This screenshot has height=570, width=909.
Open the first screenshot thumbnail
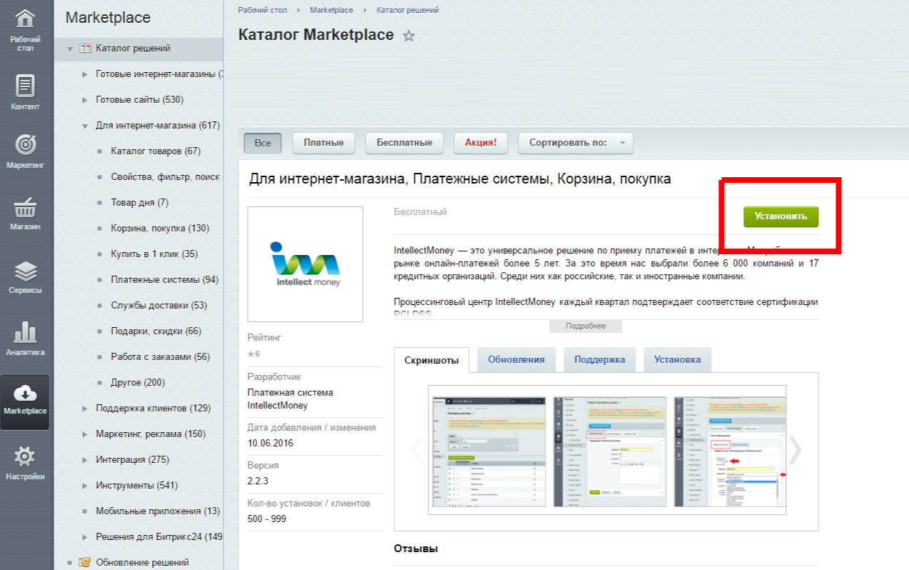(487, 449)
